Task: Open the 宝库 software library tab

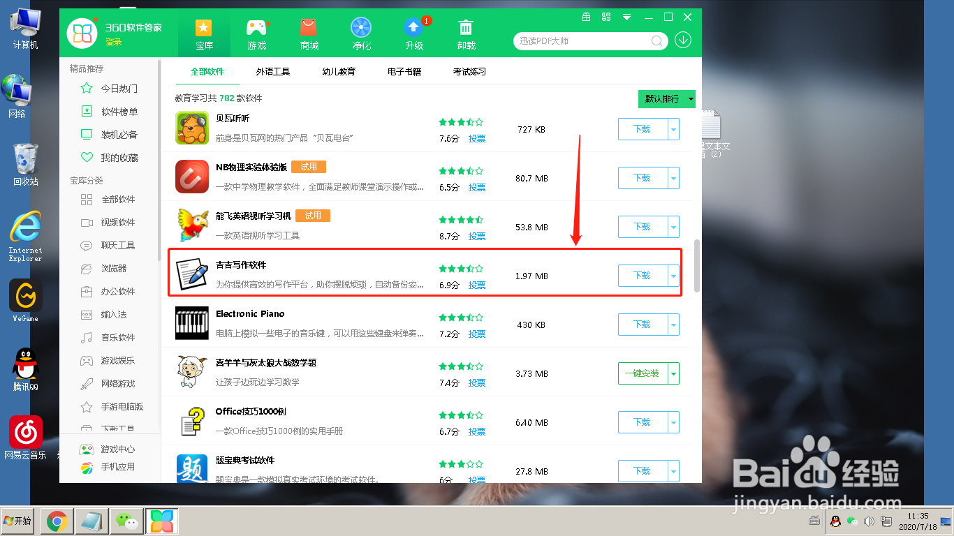Action: pos(204,33)
